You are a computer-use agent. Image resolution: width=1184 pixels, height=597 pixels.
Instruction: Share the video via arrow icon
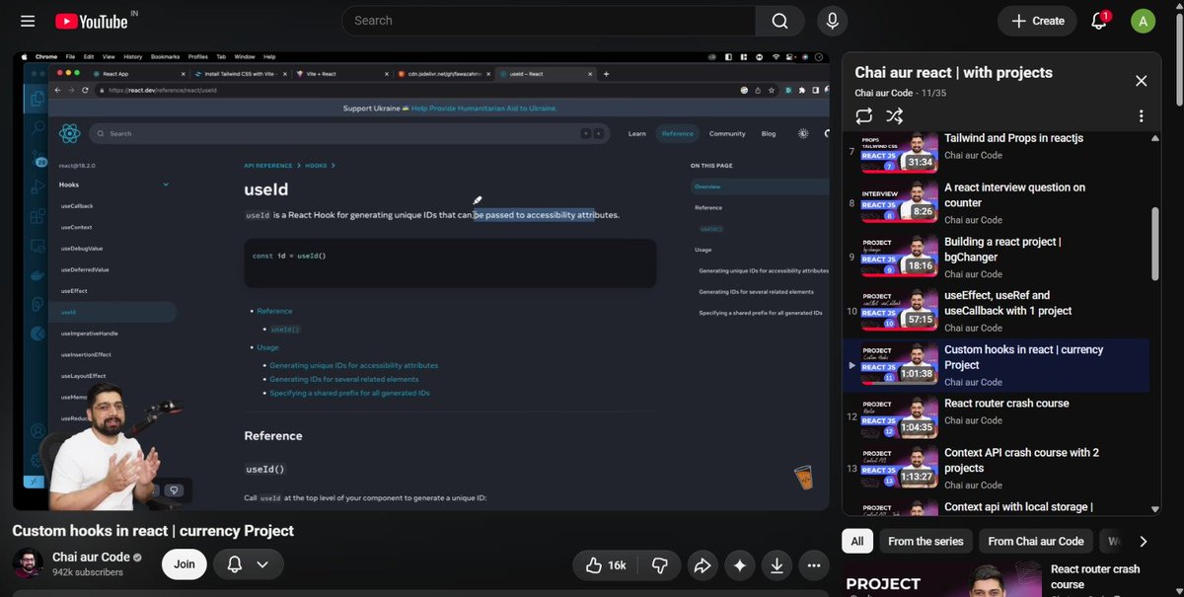point(703,565)
